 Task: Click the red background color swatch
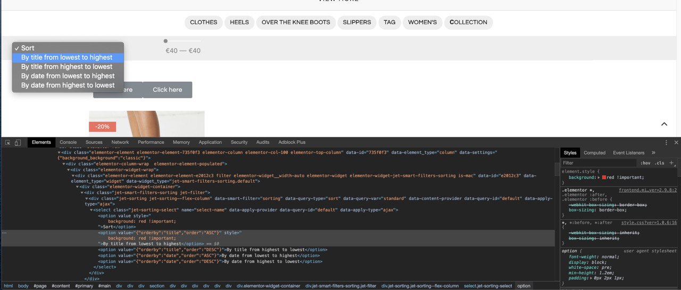click(x=604, y=177)
